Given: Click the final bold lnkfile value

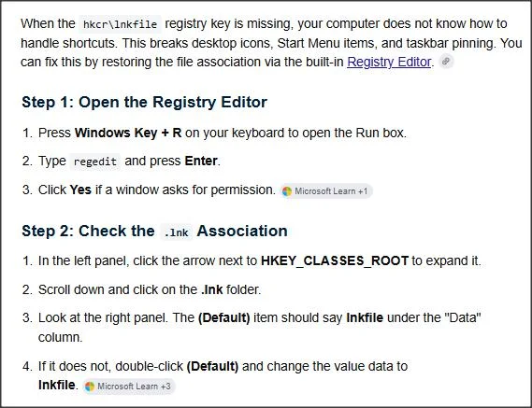Looking at the screenshot, I should (57, 386).
